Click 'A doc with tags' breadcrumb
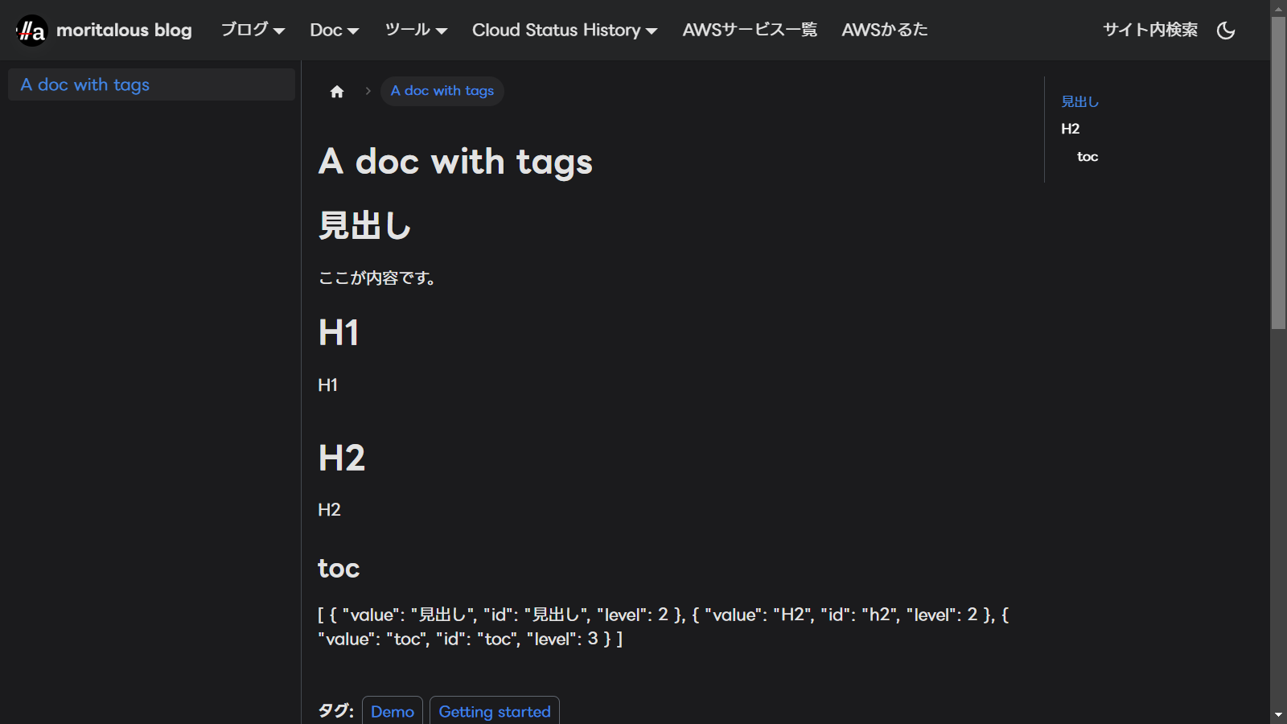This screenshot has height=724, width=1287. tap(442, 91)
